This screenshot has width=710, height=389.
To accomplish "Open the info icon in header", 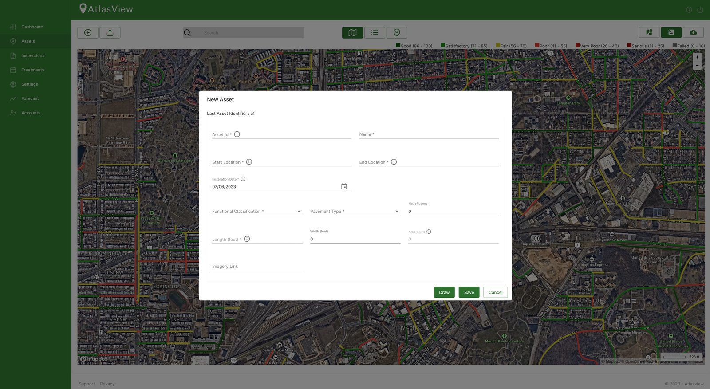I will 689,10.
